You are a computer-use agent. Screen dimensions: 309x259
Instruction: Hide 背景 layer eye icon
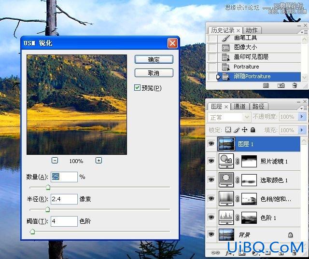(x=211, y=234)
